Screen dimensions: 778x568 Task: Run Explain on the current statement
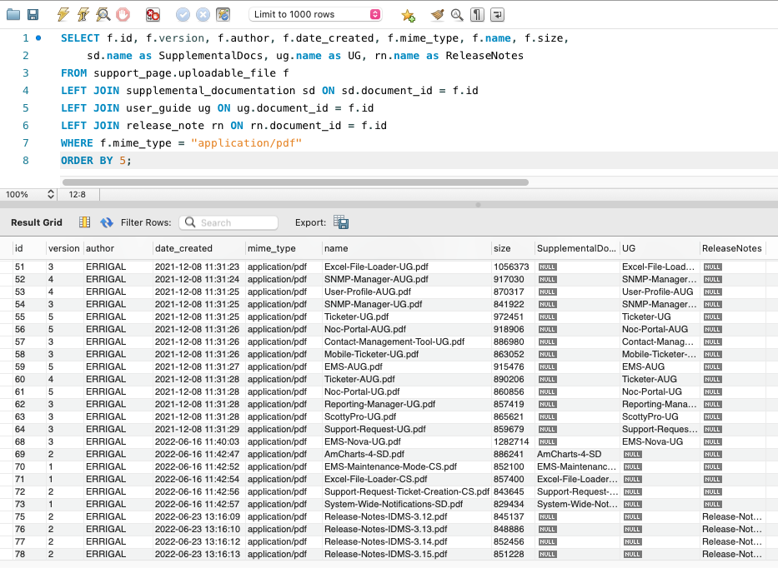click(103, 15)
